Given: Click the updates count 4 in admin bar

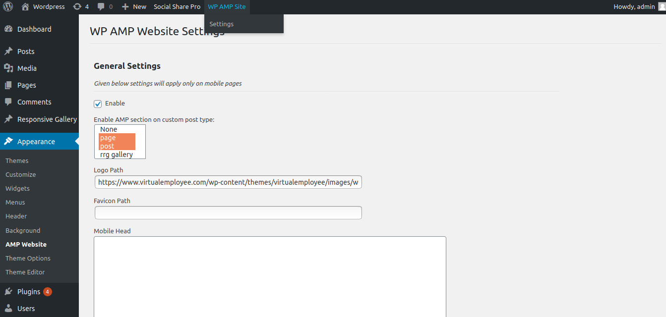Looking at the screenshot, I should [87, 7].
